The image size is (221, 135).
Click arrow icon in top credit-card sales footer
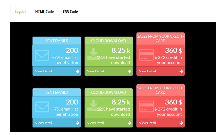(181, 71)
